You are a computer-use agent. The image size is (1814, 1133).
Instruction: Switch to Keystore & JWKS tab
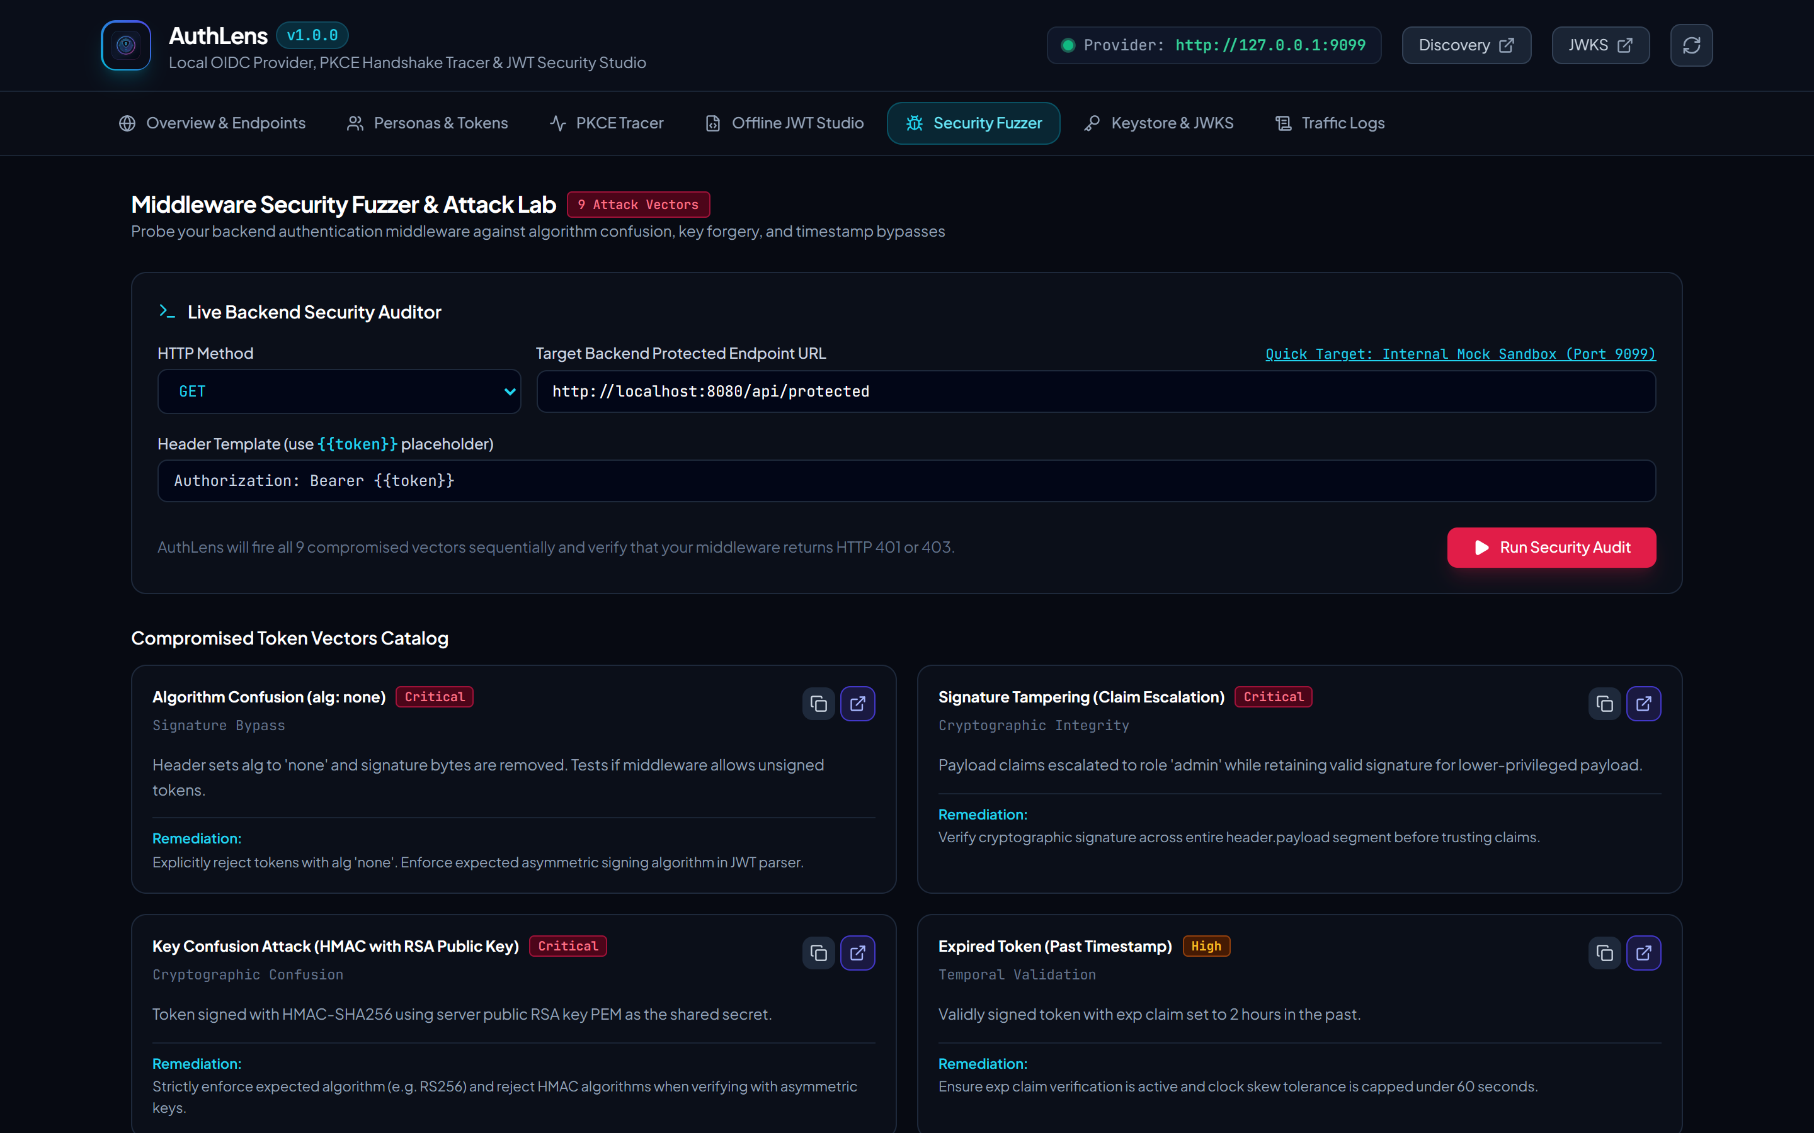(1159, 123)
